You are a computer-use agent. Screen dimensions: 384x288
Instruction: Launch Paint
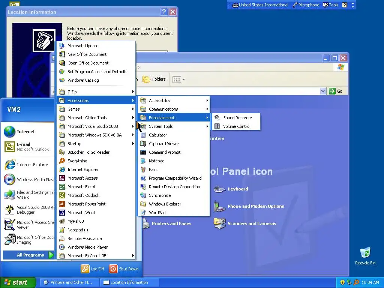174,169
